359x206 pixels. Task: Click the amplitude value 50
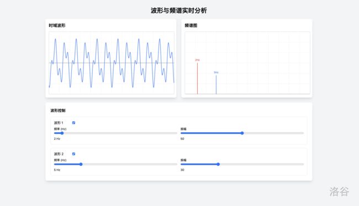[182, 139]
